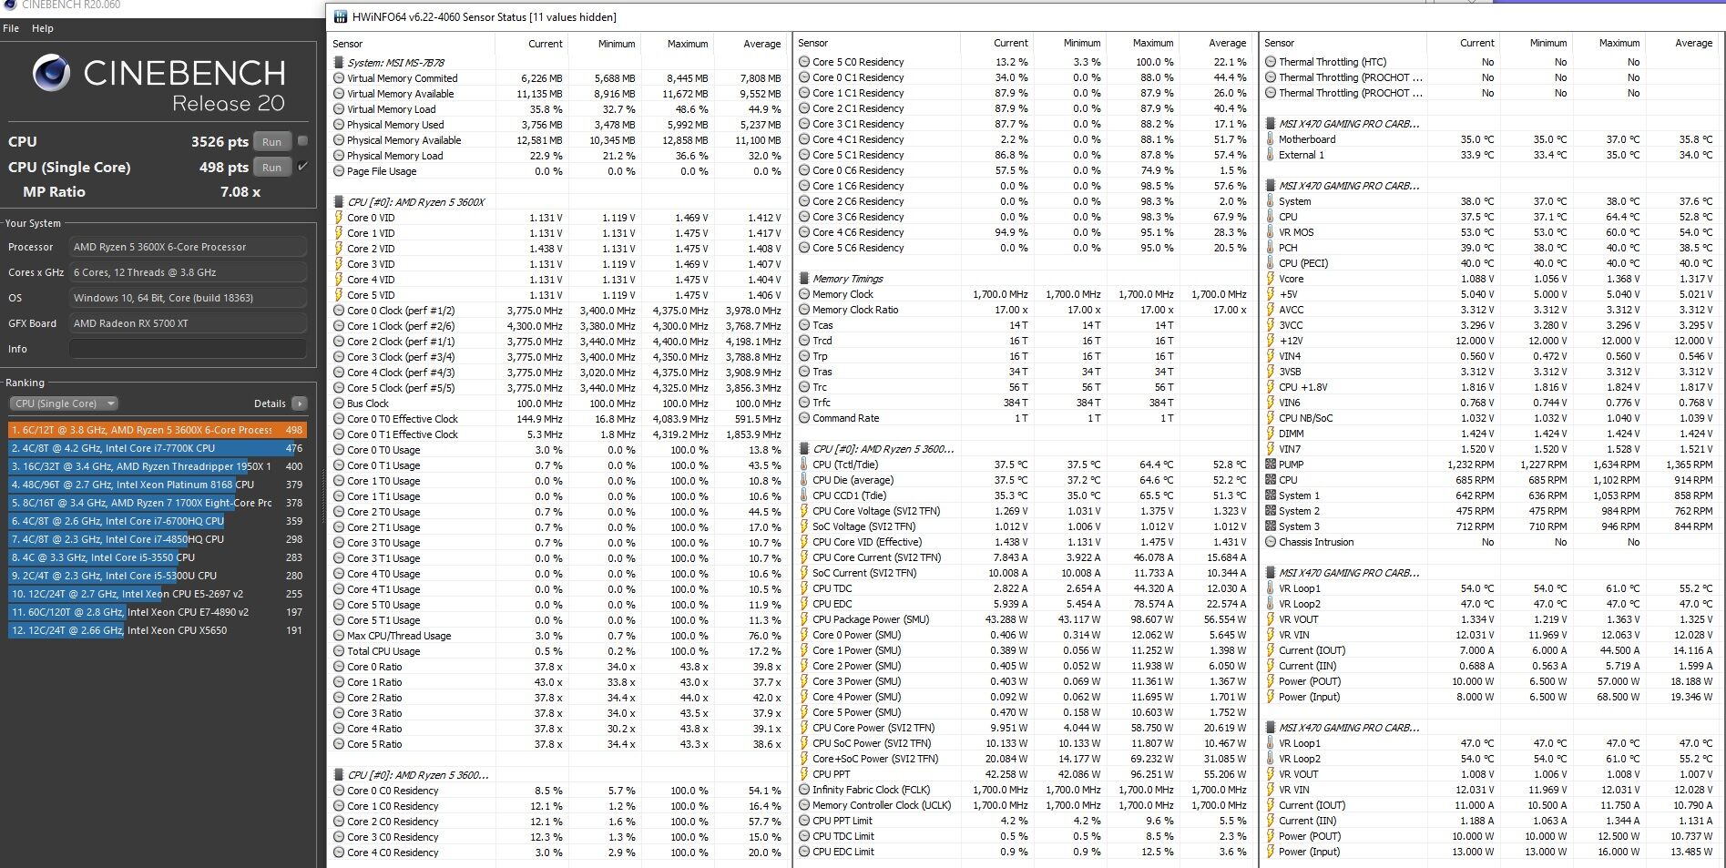Click the icon beside Bus Clock

[339, 403]
